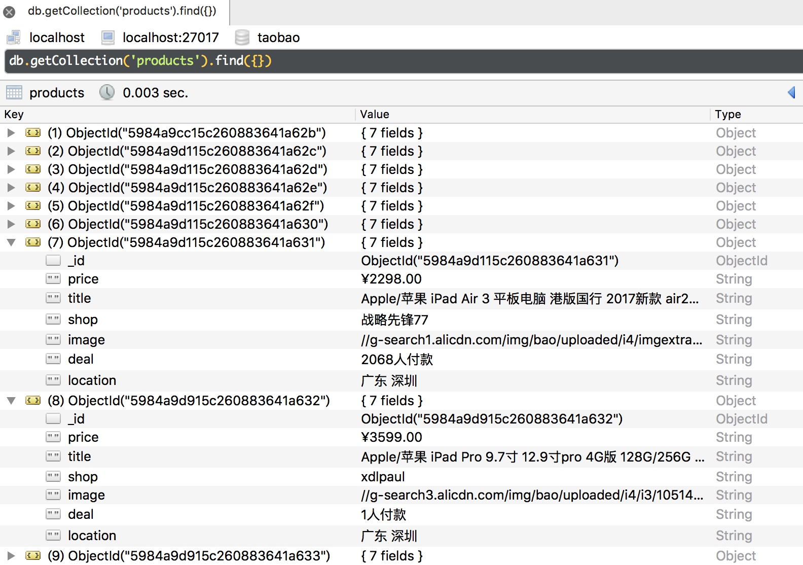The image size is (803, 565).
Task: Select the price value ¥2298.00
Action: (x=391, y=279)
